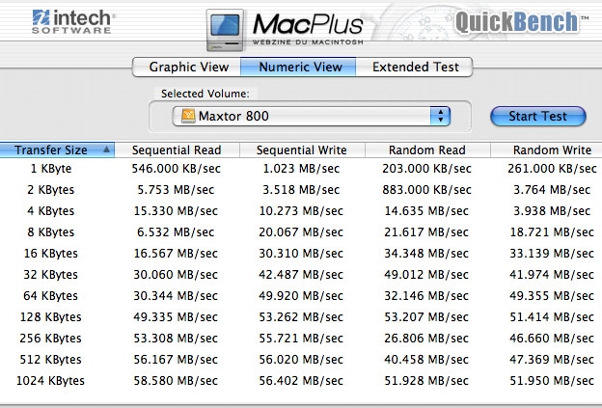Click the 58.580 MB/sec sequential read value
This screenshot has height=408, width=602.
pos(176,381)
